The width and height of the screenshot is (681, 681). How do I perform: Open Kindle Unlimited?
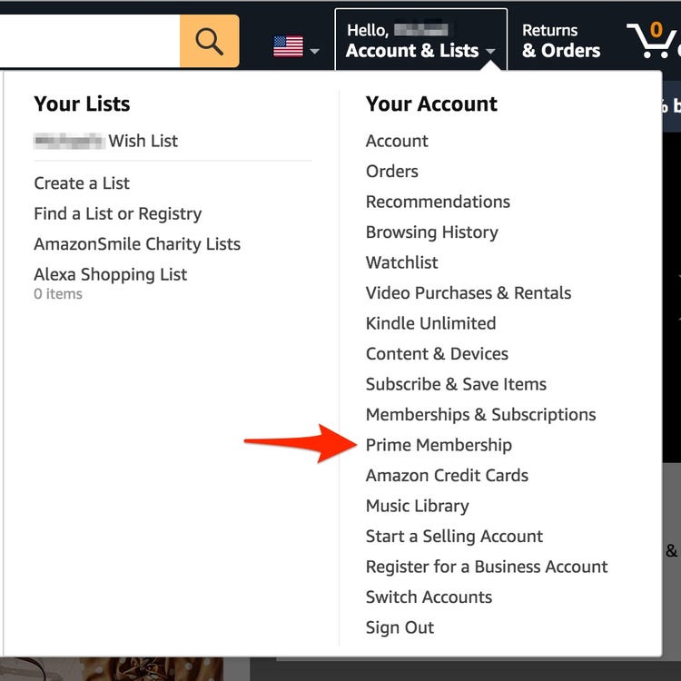(x=430, y=323)
